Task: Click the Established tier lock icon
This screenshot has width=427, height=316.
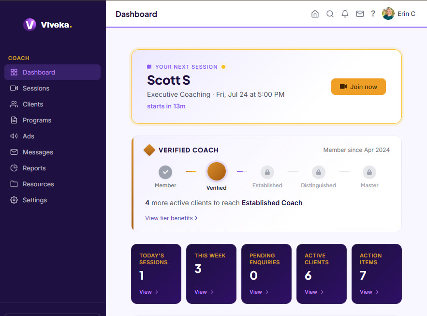Action: [267, 172]
